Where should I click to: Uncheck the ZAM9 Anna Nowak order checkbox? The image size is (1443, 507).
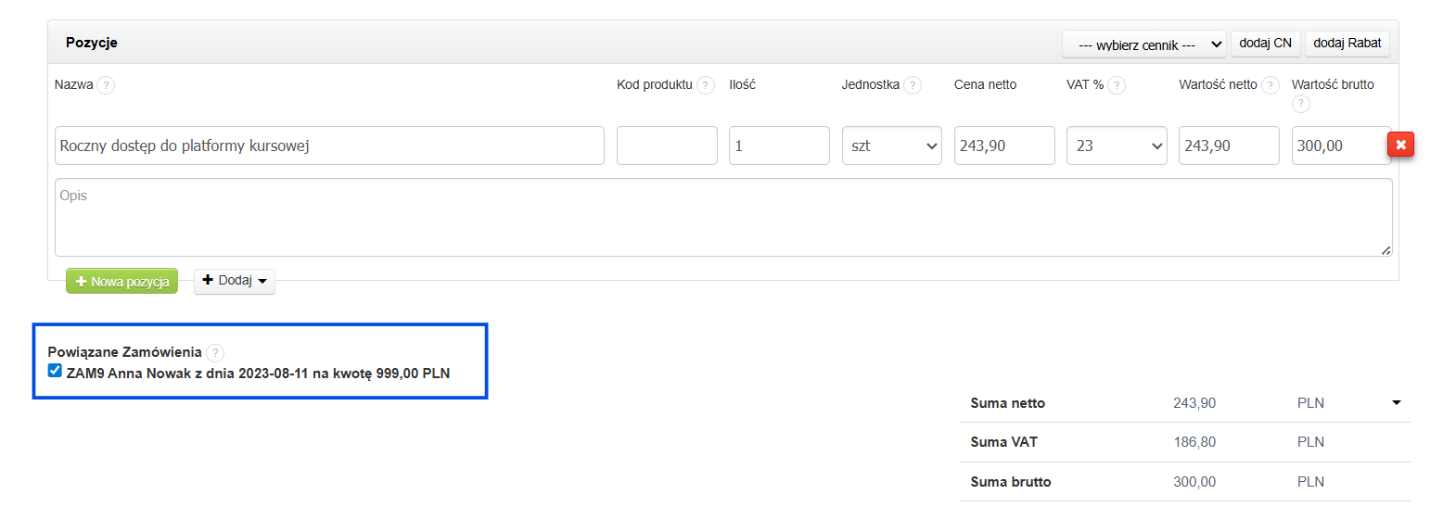click(x=55, y=372)
